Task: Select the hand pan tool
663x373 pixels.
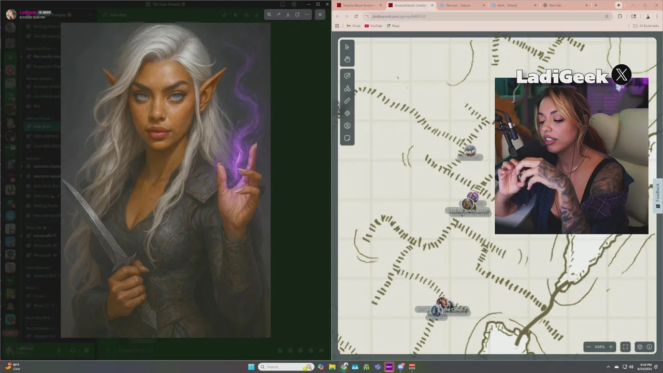Action: point(347,59)
